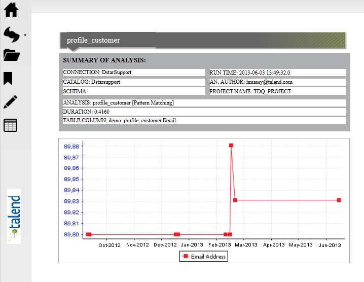Click the bookmark icon
The width and height of the screenshot is (364, 282).
click(9, 78)
